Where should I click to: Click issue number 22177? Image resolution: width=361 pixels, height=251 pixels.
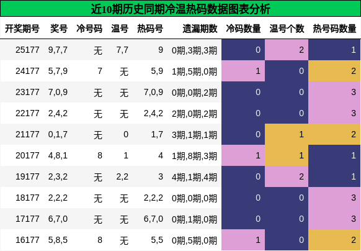pos(27,113)
